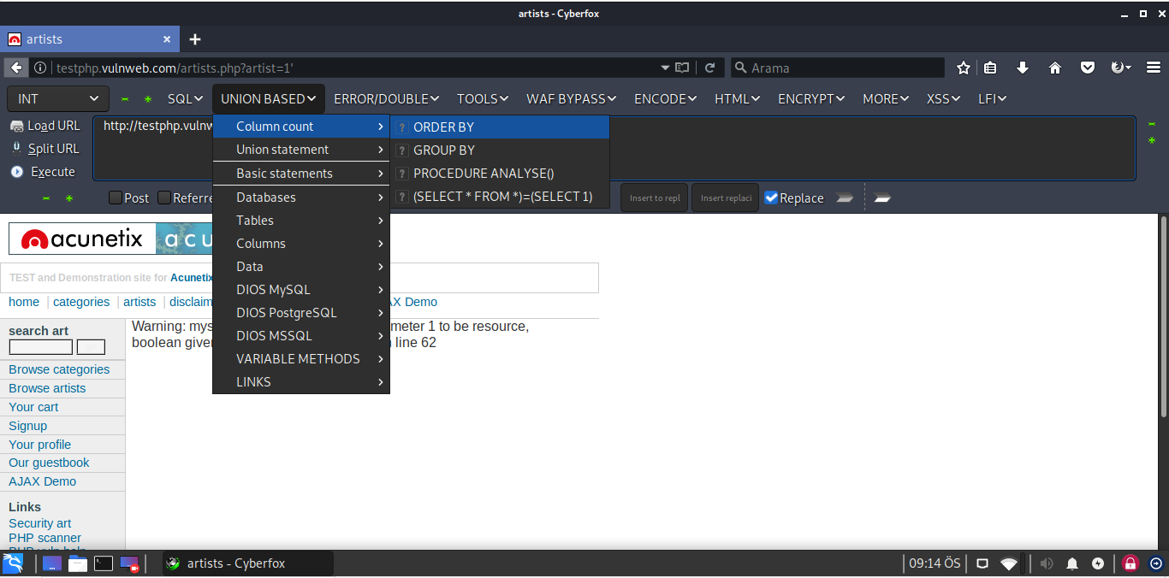This screenshot has height=578, width=1169.
Task: Open the INT type dropdown
Action: coord(58,99)
